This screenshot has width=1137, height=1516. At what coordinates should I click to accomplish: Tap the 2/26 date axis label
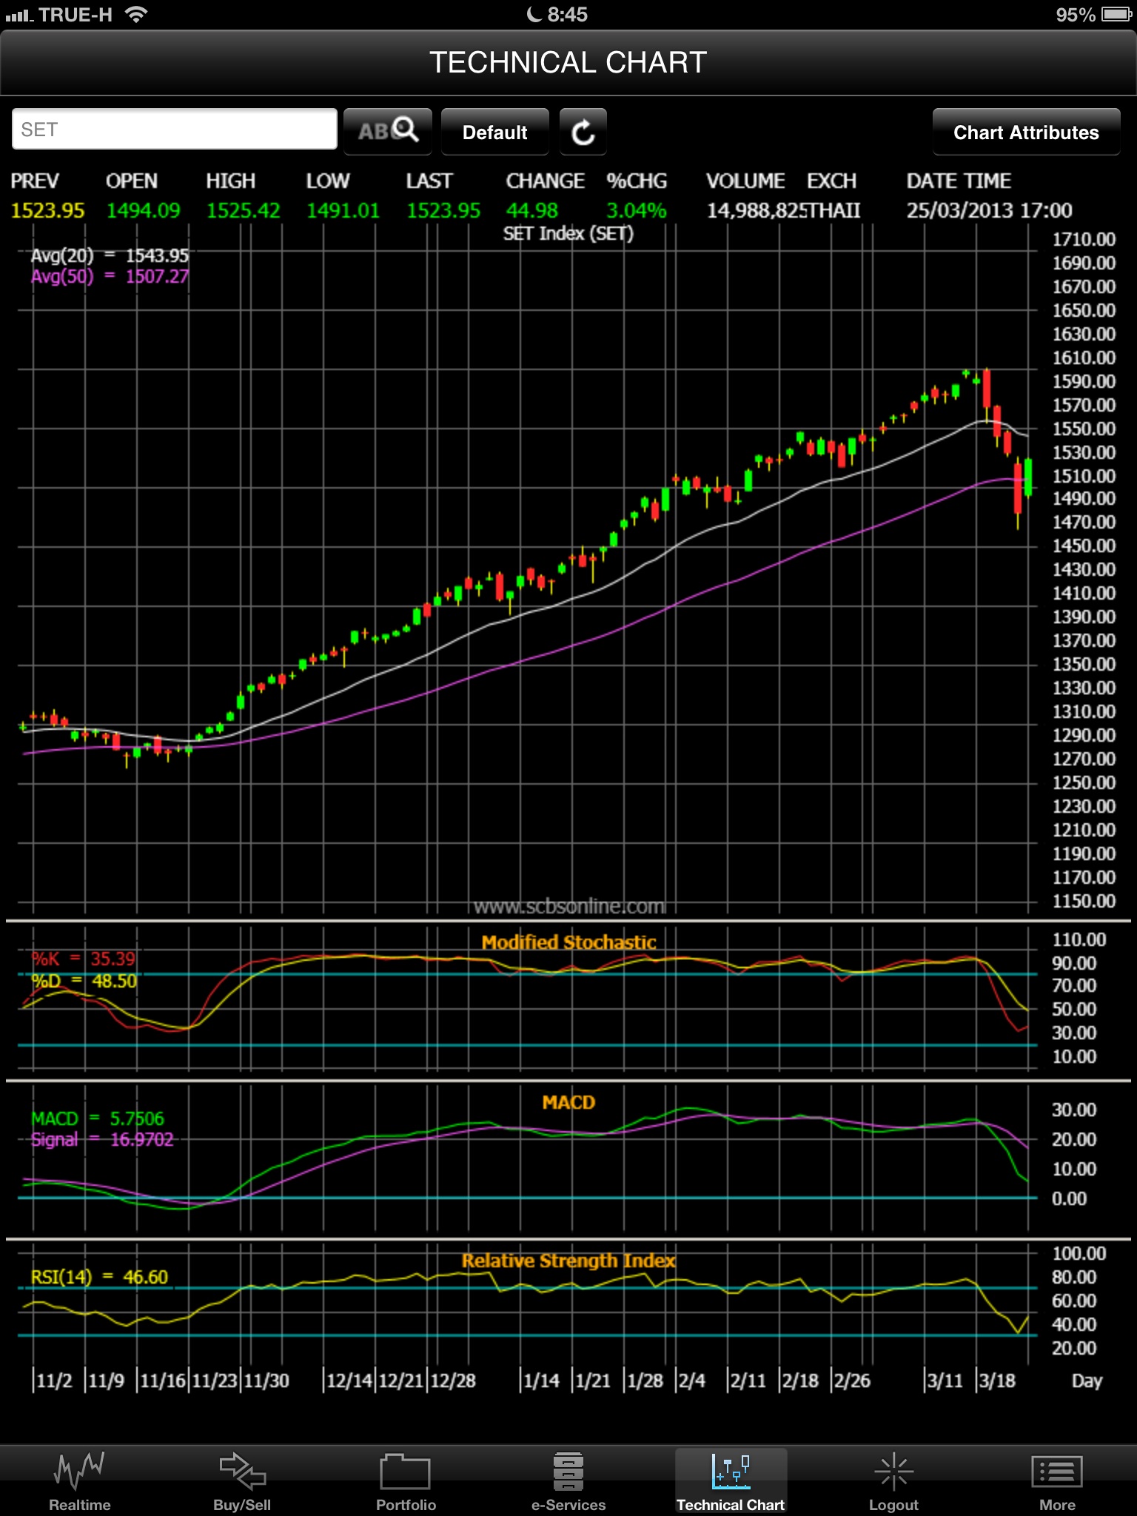851,1381
